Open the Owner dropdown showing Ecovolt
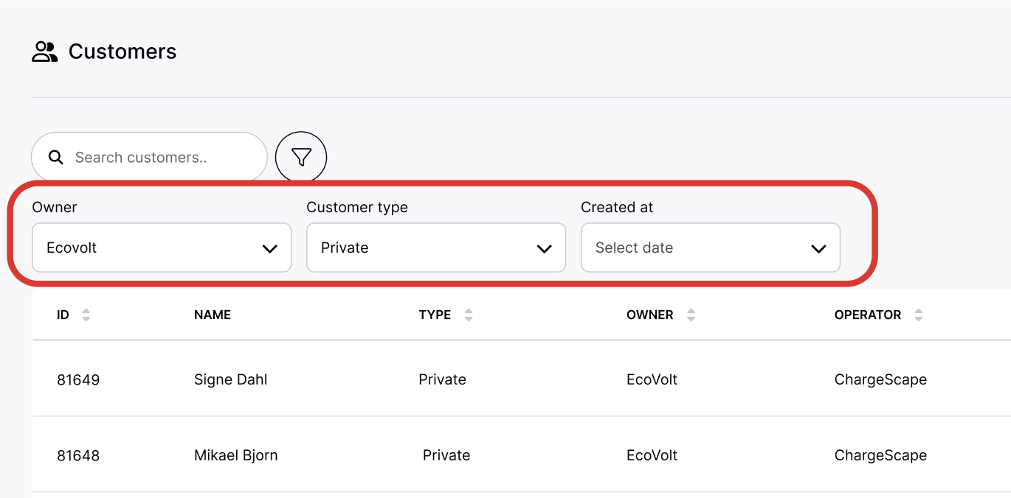 point(162,248)
